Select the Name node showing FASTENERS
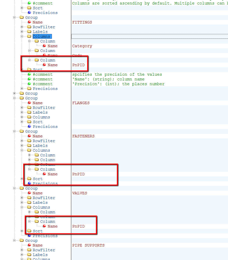 37,136
